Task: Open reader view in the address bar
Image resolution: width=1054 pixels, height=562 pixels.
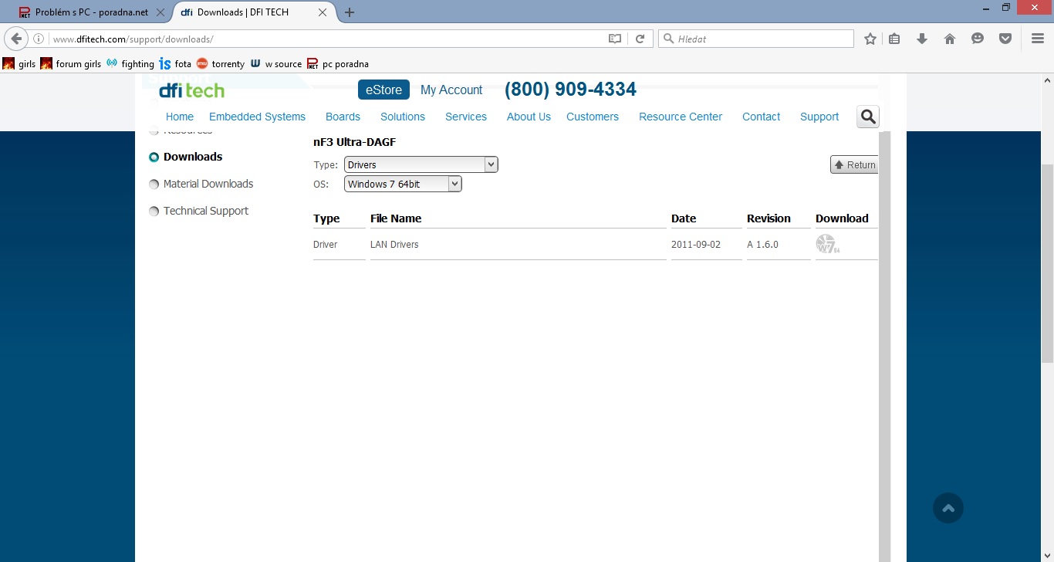Action: (x=615, y=39)
